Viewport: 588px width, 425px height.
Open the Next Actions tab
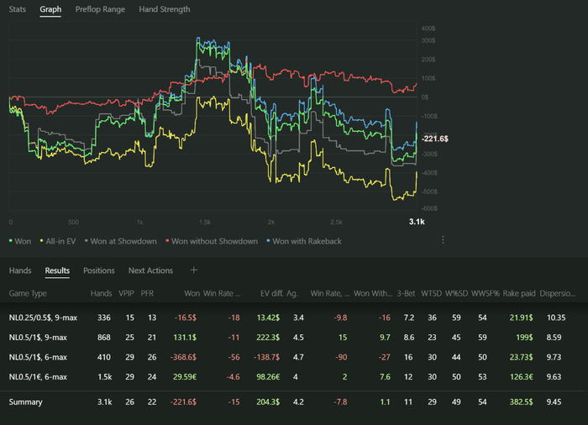tap(150, 270)
